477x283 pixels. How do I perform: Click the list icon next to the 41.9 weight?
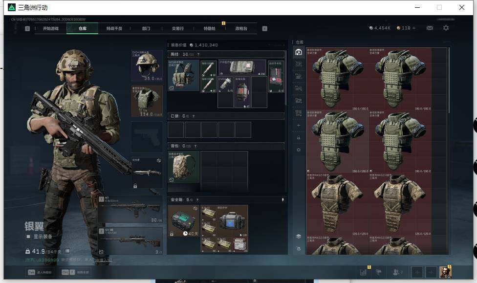(x=67, y=251)
